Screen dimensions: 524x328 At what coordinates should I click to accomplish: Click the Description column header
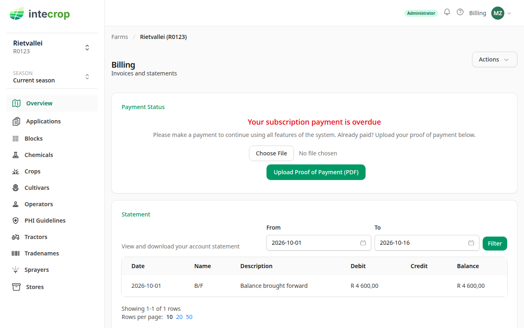[256, 266]
